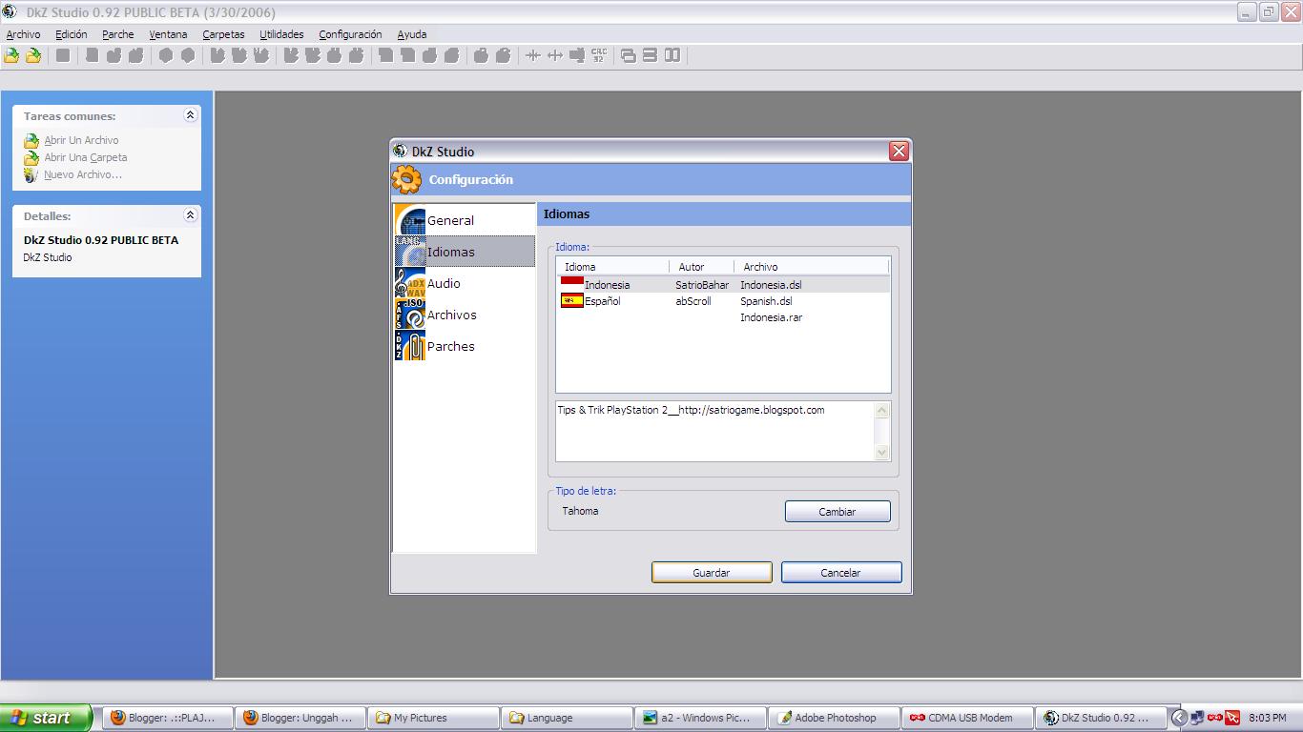Click the Abrir Un Archivo icon
Viewport: 1303px width, 732px height.
pos(31,140)
